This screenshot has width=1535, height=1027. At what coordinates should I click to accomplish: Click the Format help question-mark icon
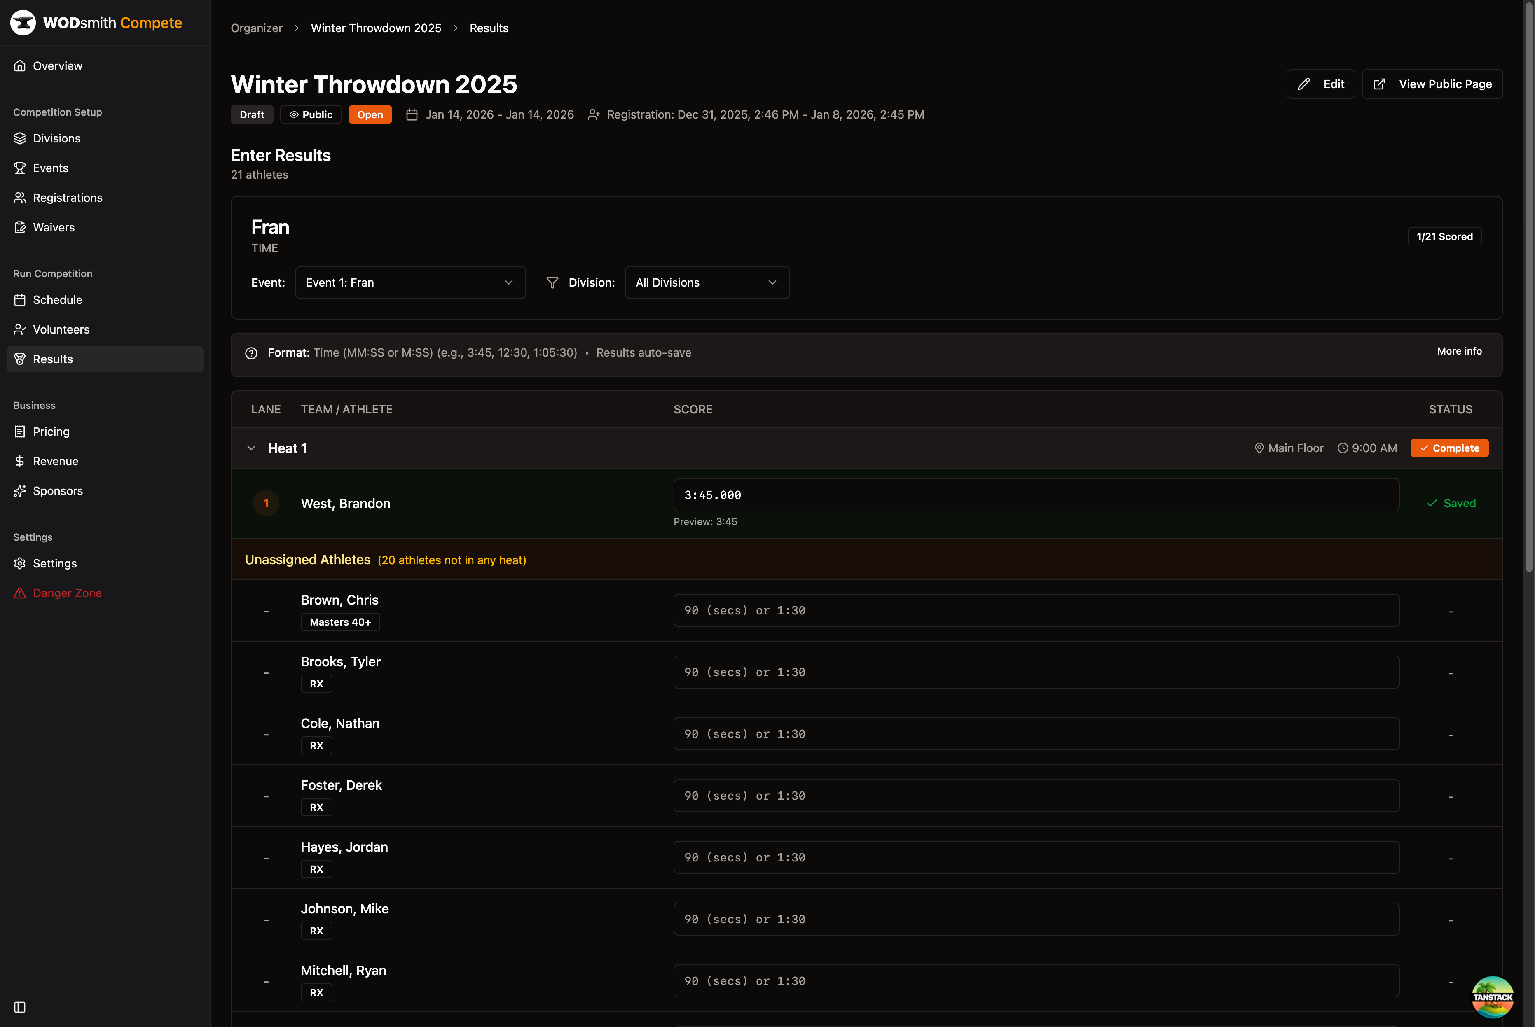click(251, 353)
